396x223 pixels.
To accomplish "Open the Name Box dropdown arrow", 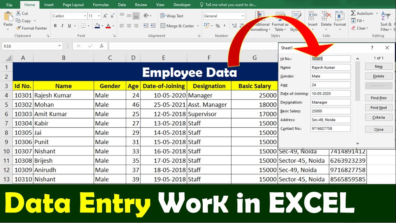I will pyautogui.click(x=59, y=46).
